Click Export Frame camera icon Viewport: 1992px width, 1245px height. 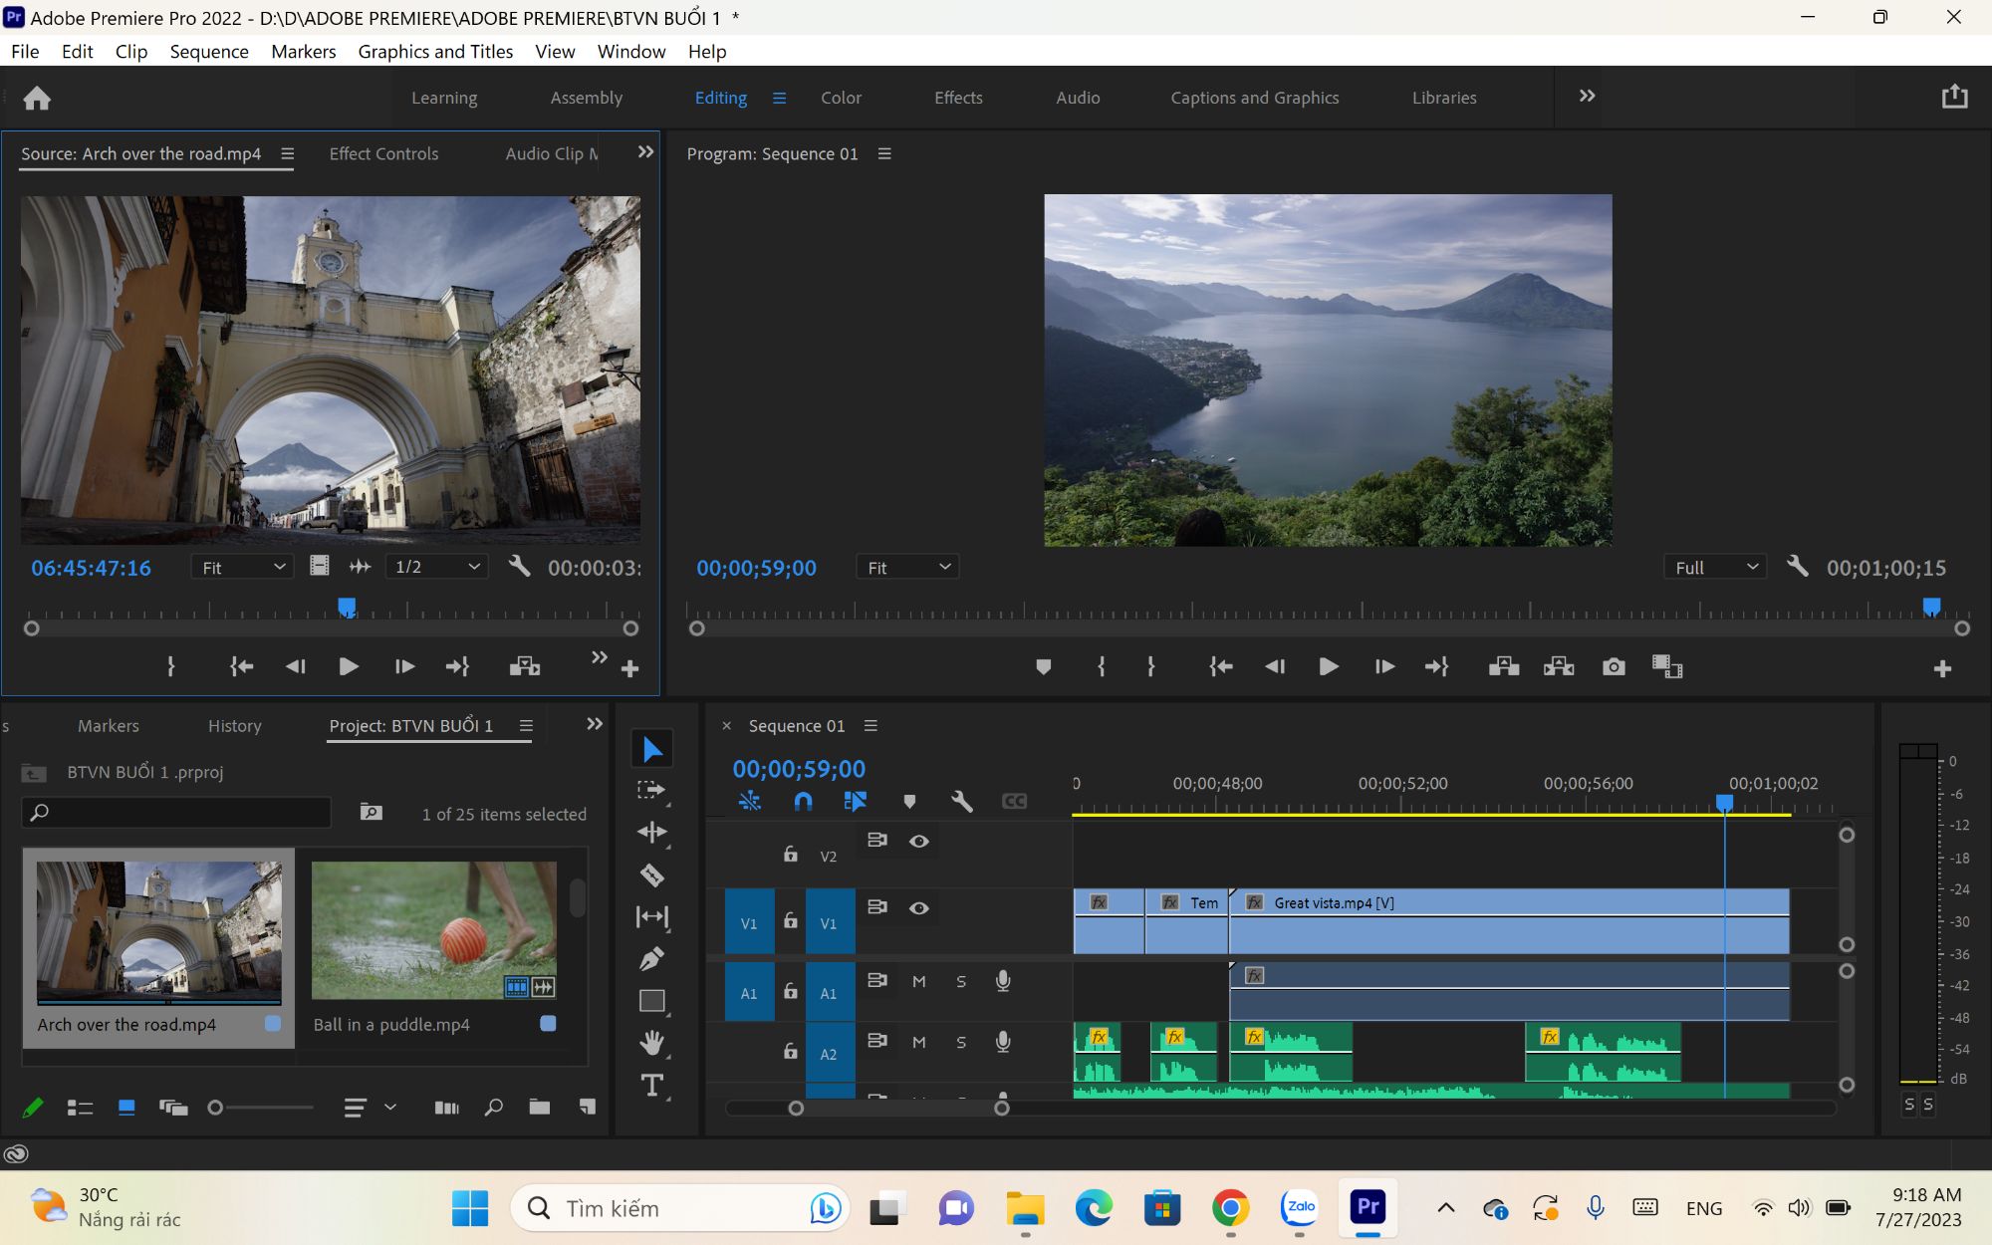coord(1614,666)
